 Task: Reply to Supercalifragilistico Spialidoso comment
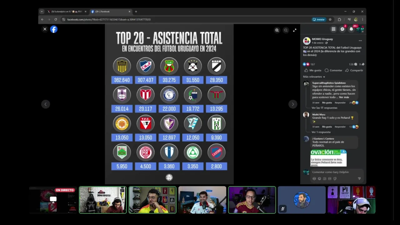(x=340, y=102)
